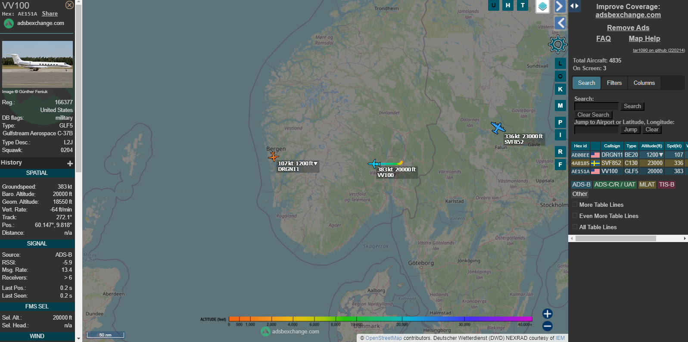Open the tar1090 on github link

point(659,50)
